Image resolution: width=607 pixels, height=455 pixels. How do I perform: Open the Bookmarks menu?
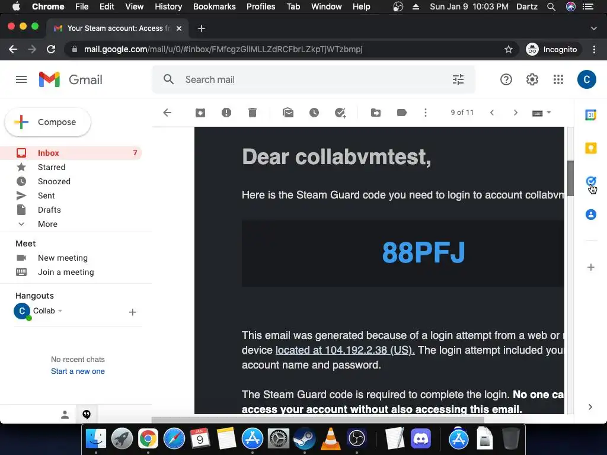coord(215,7)
